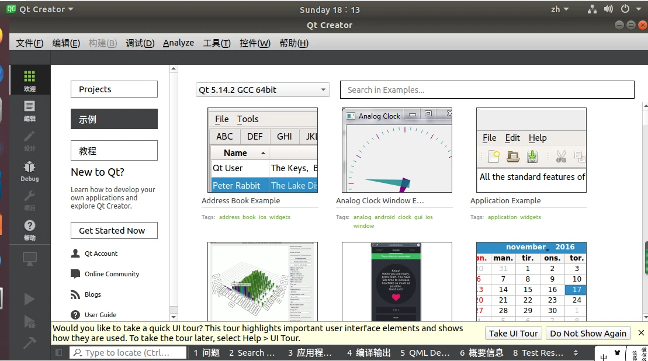Open the heart rate phone example thumbnail

coord(397,282)
